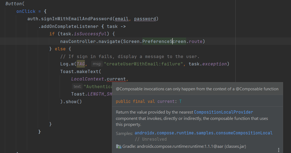Click the 'public final val current: T' signature
The height and width of the screenshot is (153, 291).
point(149,102)
